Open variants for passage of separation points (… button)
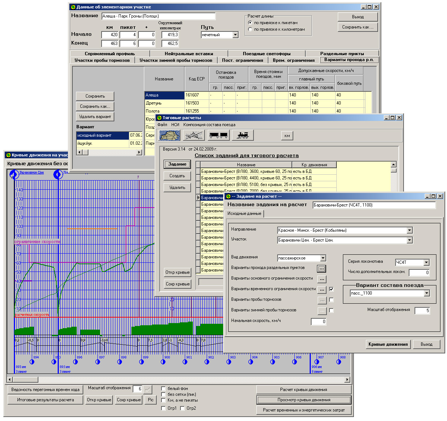Screen dimensions: 447x421 [321, 269]
